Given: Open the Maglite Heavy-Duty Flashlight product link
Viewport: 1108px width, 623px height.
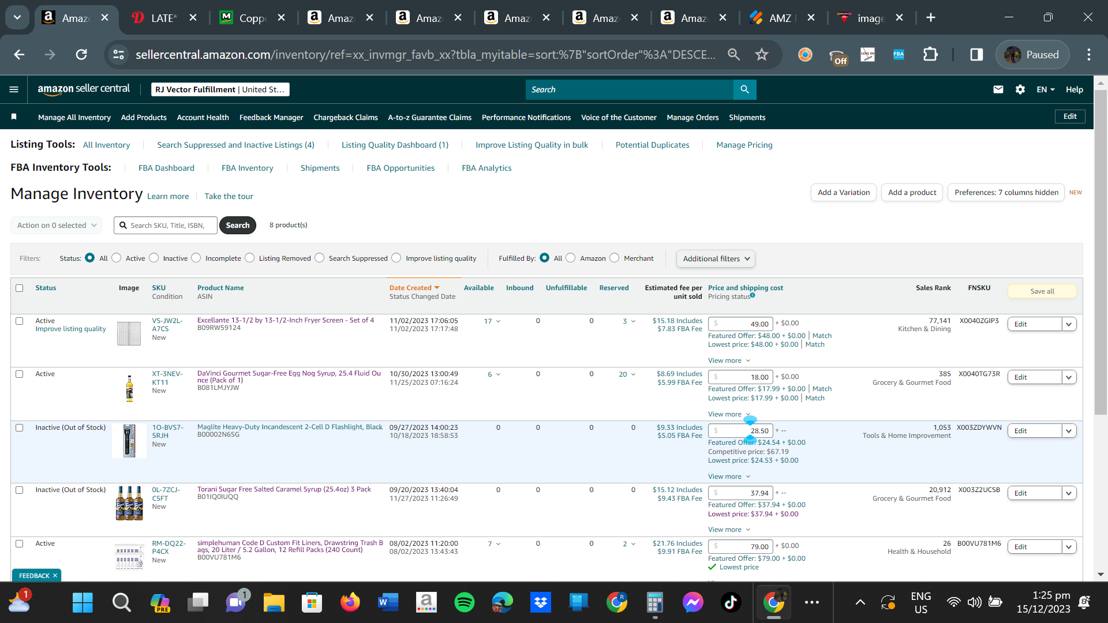Looking at the screenshot, I should click(x=290, y=427).
